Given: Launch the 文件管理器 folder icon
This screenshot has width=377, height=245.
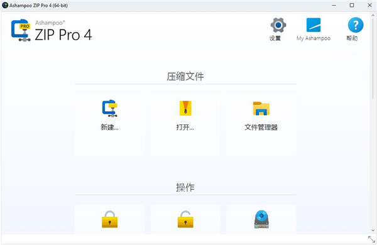Looking at the screenshot, I should coord(261,109).
